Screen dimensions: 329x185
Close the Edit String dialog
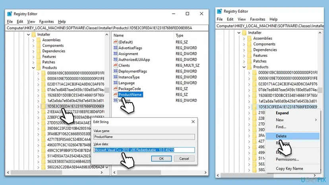click(x=193, y=121)
